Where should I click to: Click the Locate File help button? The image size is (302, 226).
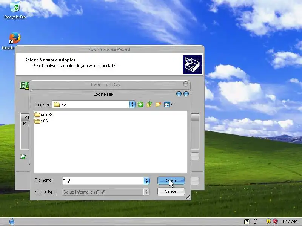[179, 94]
